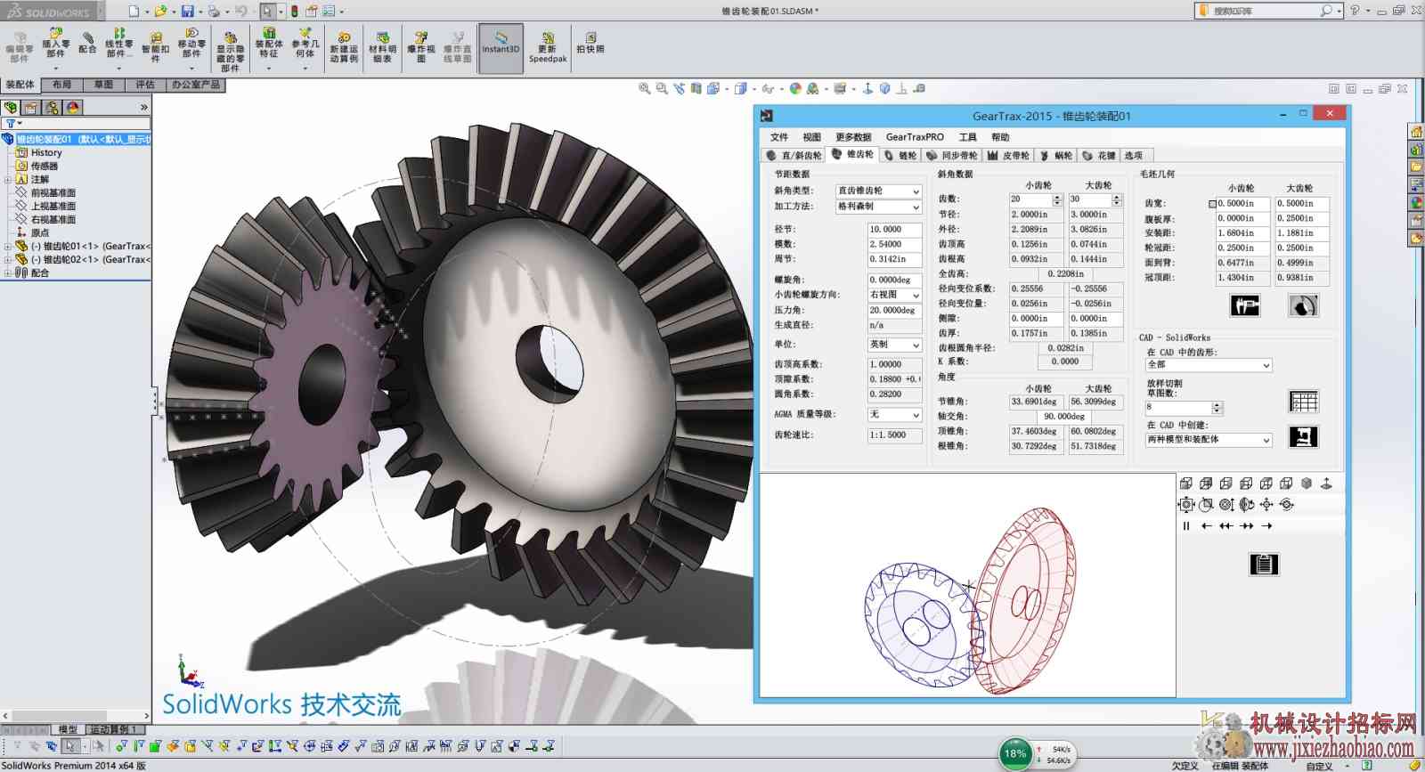The width and height of the screenshot is (1425, 772).
Task: Click the zoom to fit magnifier icon
Action: pyautogui.click(x=644, y=88)
